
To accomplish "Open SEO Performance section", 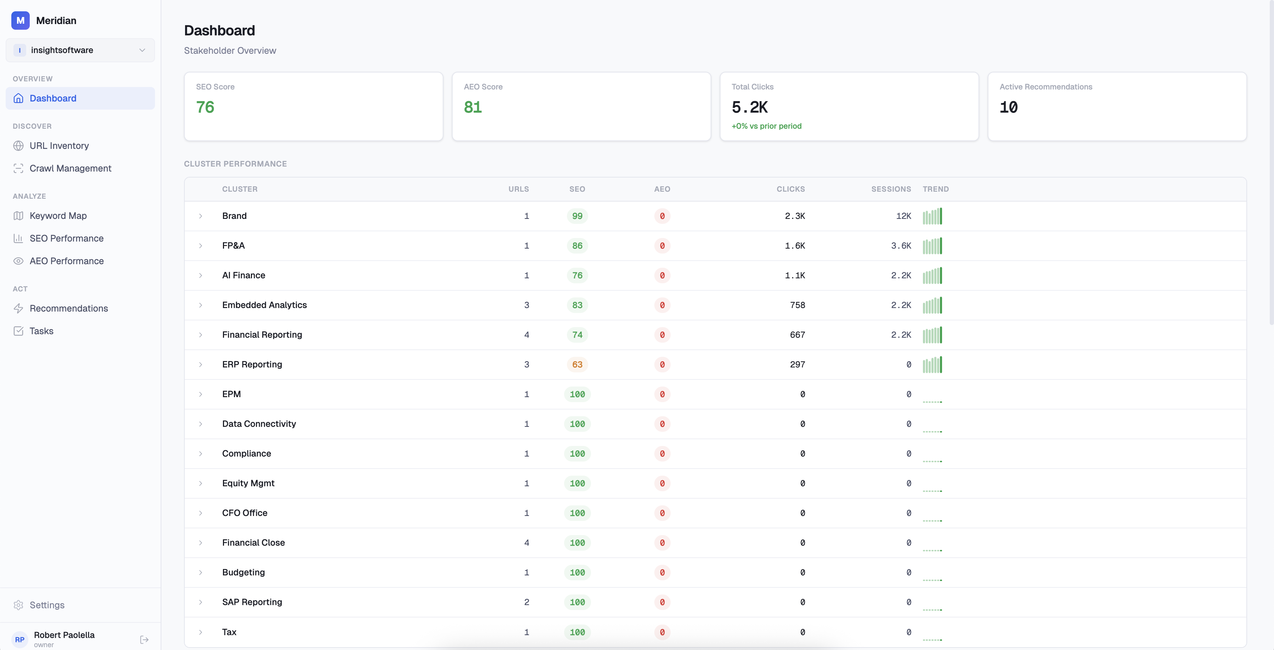I will (x=80, y=239).
